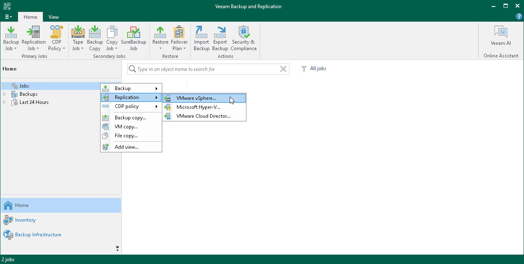Clear the search field with the X
This screenshot has height=264, width=524.
click(x=283, y=69)
